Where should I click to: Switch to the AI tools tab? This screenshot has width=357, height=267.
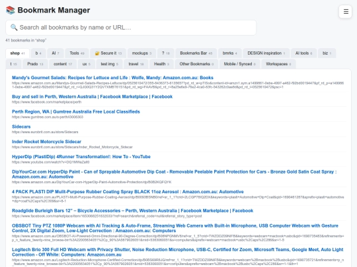tap(303, 53)
